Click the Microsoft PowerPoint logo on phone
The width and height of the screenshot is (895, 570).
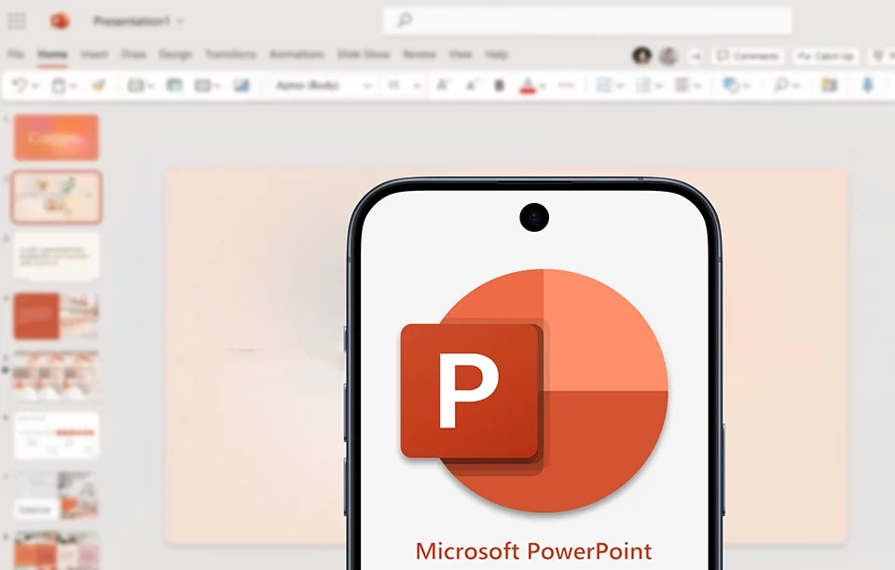point(534,390)
